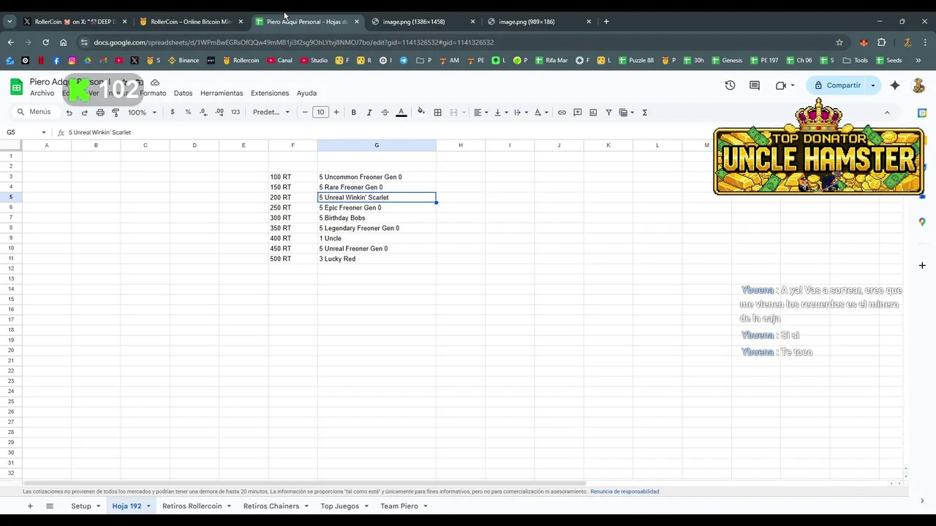Open the Datos menu

[183, 94]
